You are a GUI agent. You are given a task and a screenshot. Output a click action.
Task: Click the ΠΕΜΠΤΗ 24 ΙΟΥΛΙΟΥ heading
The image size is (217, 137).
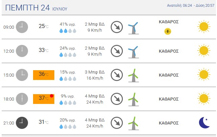36,8
